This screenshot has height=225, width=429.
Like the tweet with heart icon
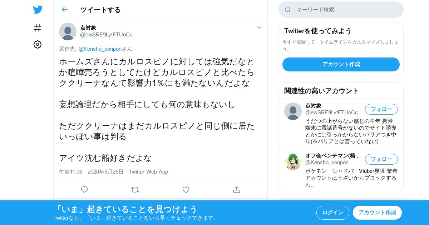(186, 190)
